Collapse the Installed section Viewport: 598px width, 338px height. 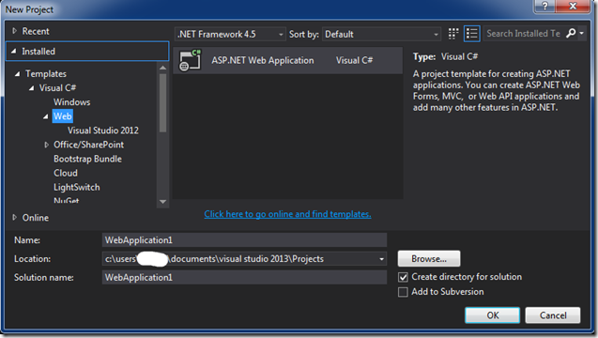(x=14, y=51)
